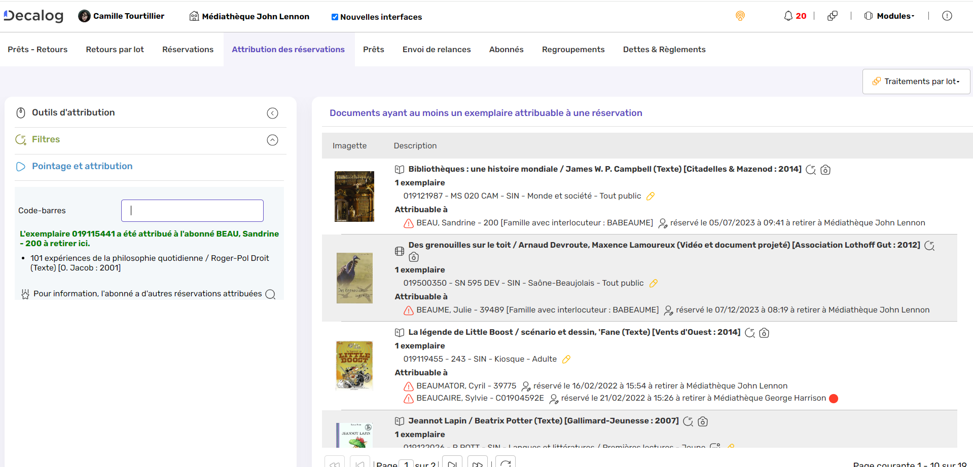Switch to the Réservations tab

[188, 49]
